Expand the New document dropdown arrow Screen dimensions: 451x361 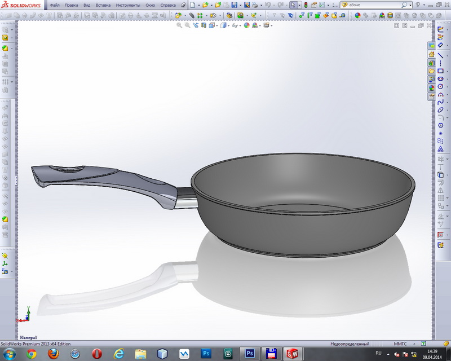199,5
